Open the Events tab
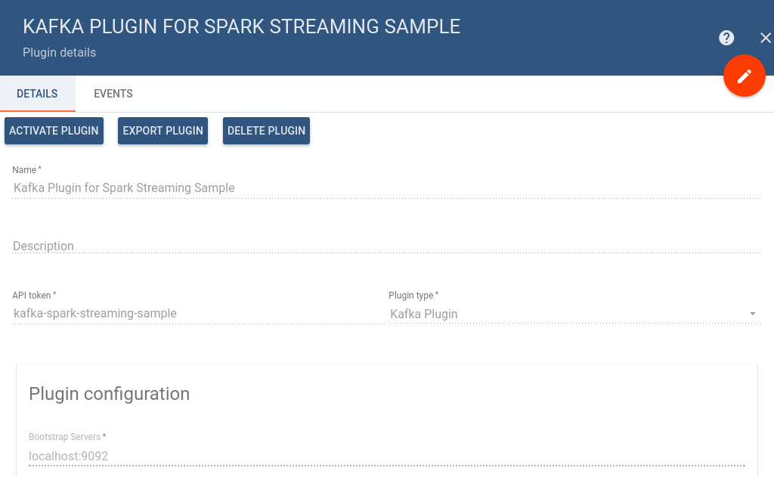The image size is (774, 477). 113,94
